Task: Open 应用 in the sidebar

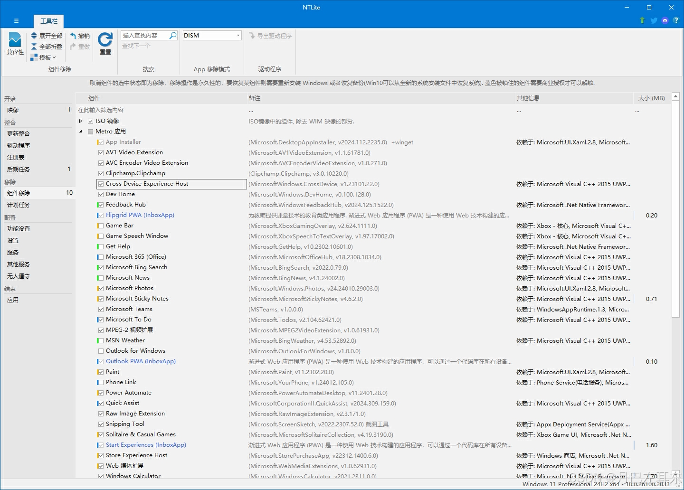Action: tap(39, 300)
